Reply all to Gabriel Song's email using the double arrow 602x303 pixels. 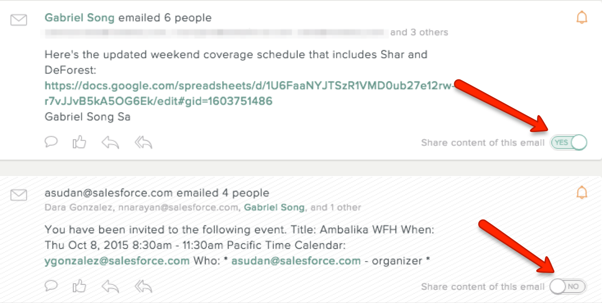(x=144, y=143)
